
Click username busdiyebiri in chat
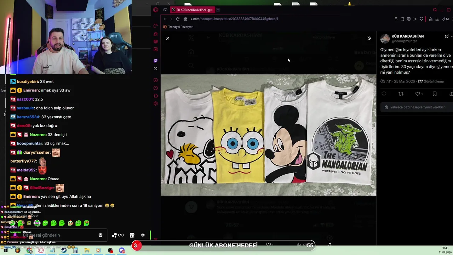[28, 81]
